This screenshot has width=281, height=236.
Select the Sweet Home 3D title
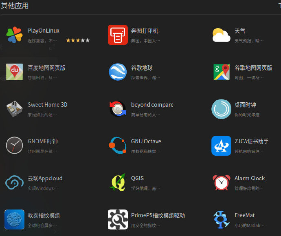48,105
